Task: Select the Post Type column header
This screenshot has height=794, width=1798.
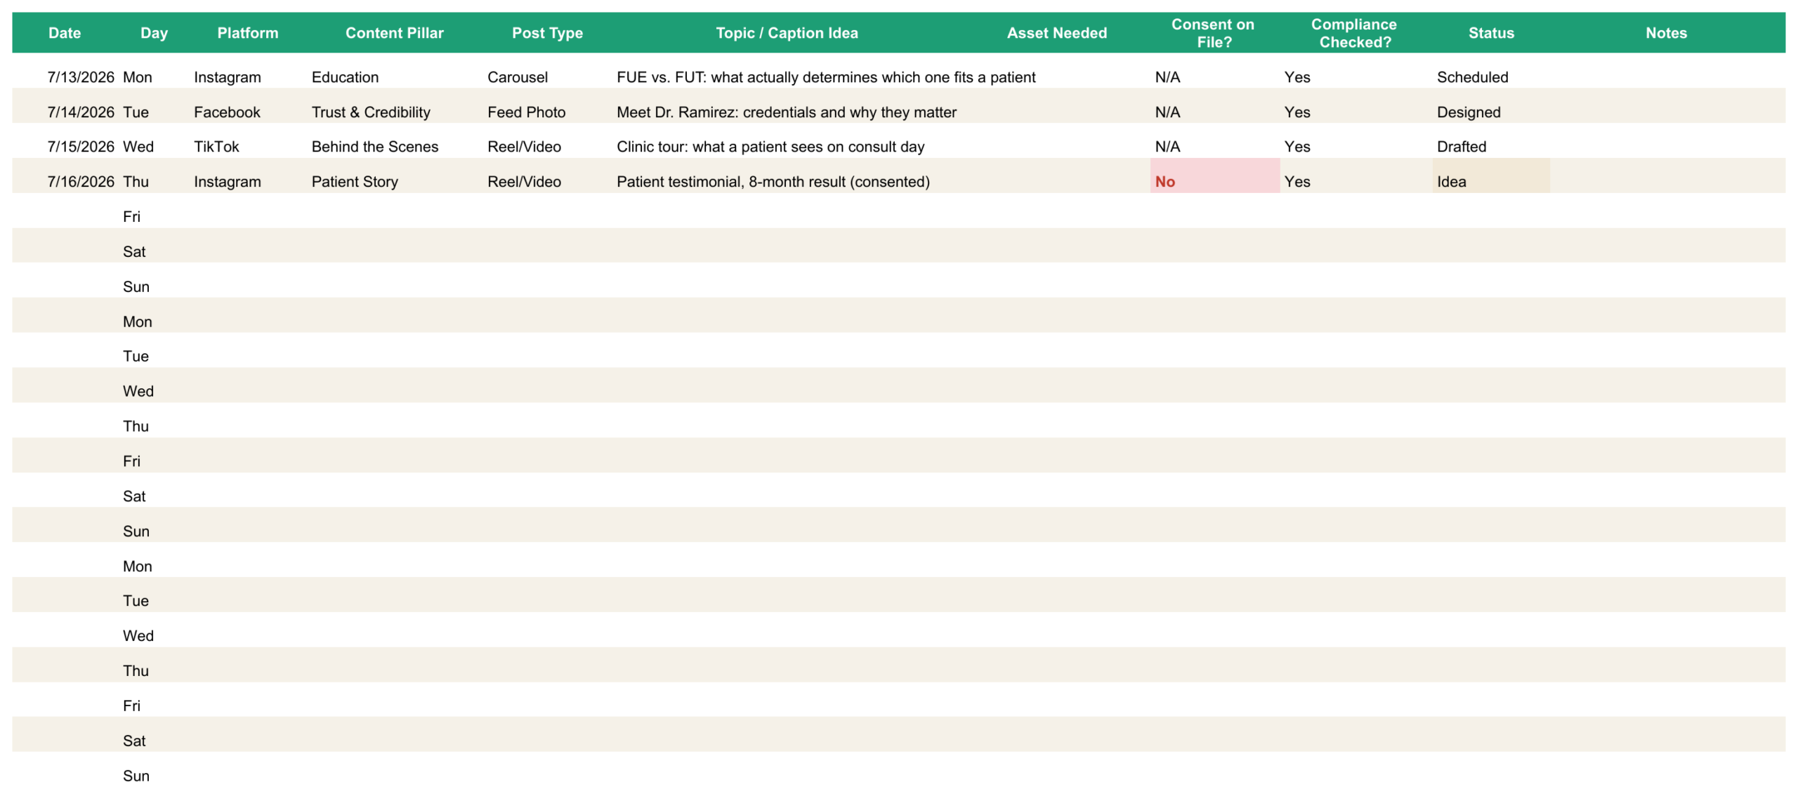Action: tap(547, 33)
